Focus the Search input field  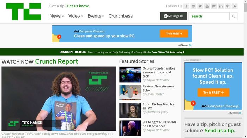[209, 16]
